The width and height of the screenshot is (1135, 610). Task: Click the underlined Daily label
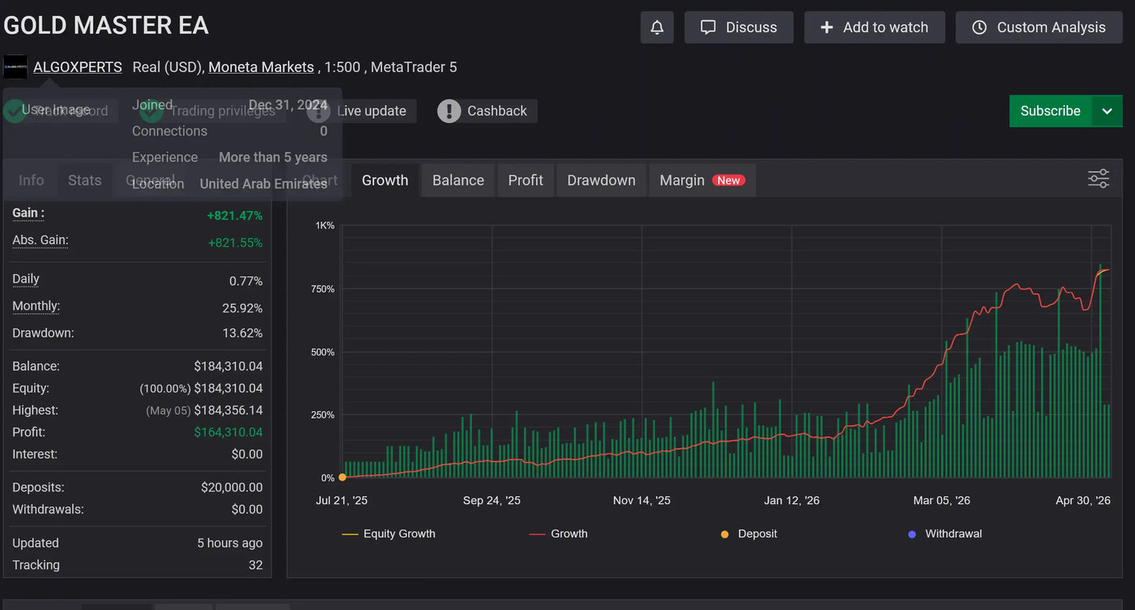[x=26, y=279]
